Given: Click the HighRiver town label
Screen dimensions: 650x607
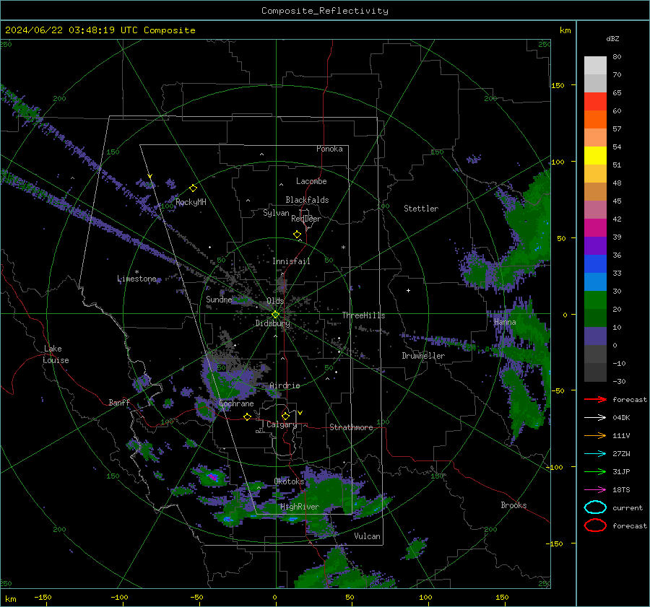Looking at the screenshot, I should (300, 507).
